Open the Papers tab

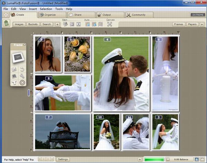192,24
